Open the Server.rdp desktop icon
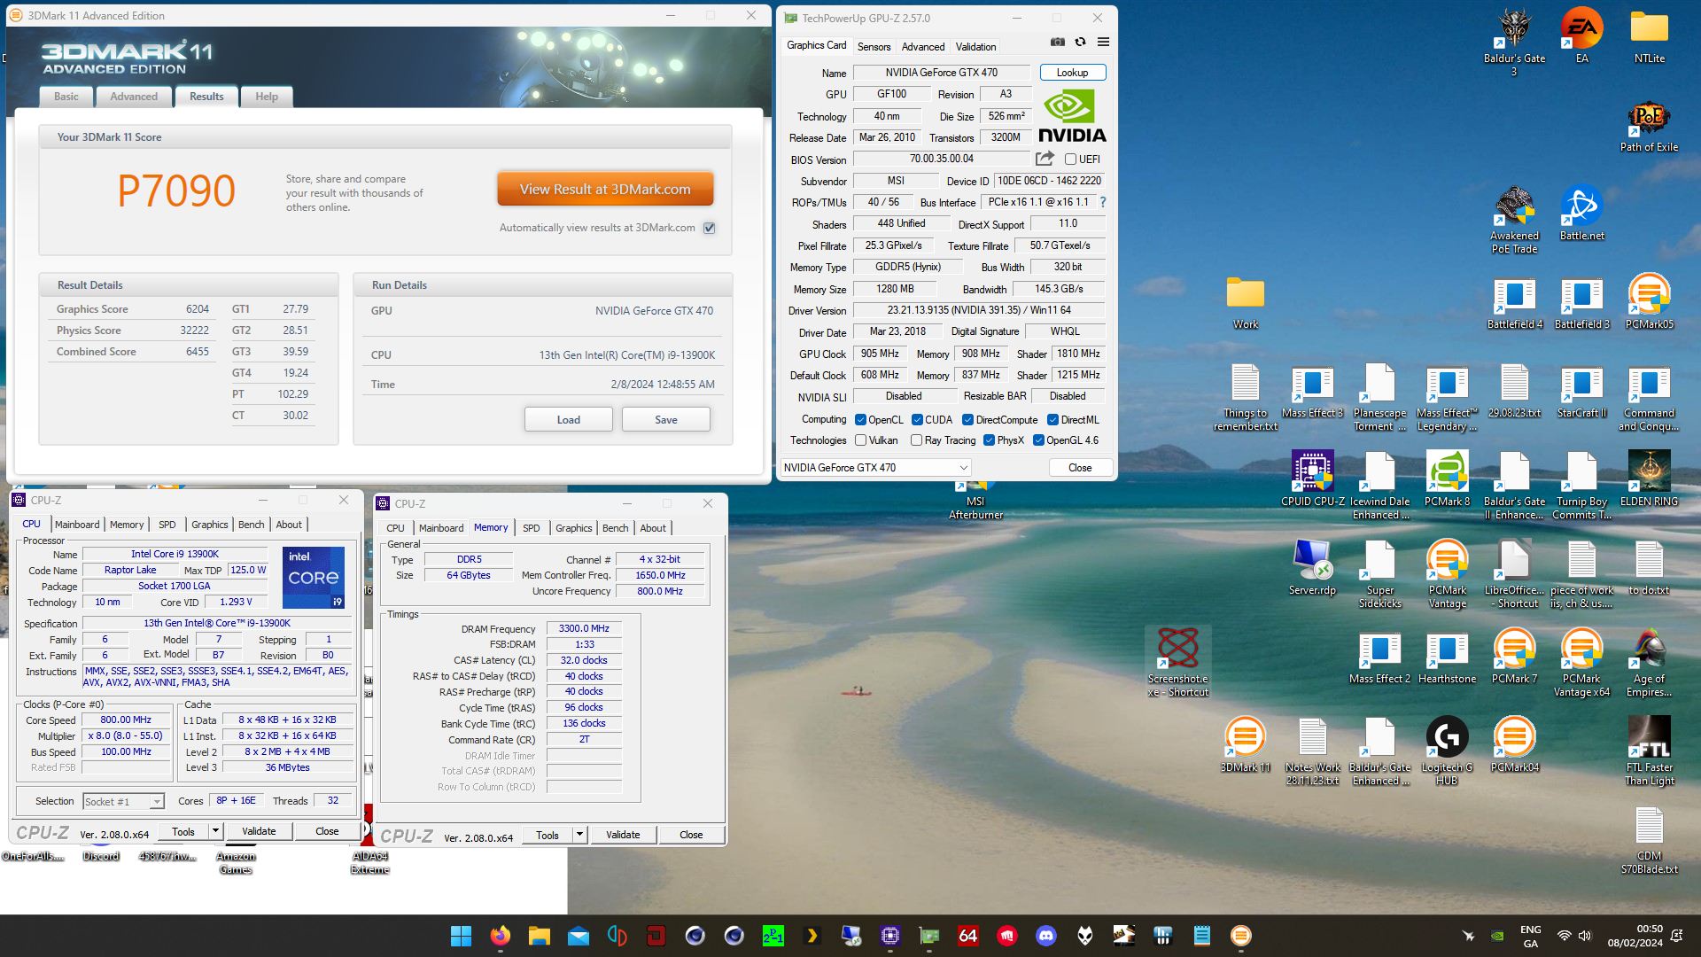1701x957 pixels. (x=1311, y=567)
